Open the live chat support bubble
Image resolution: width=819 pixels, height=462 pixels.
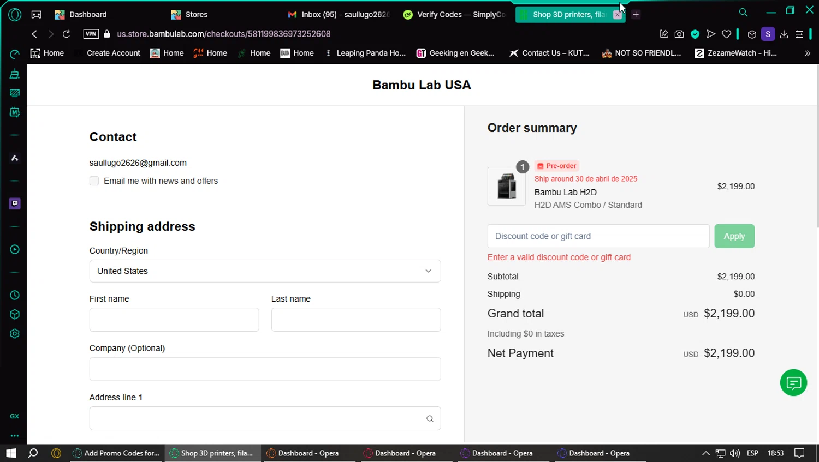point(793,383)
